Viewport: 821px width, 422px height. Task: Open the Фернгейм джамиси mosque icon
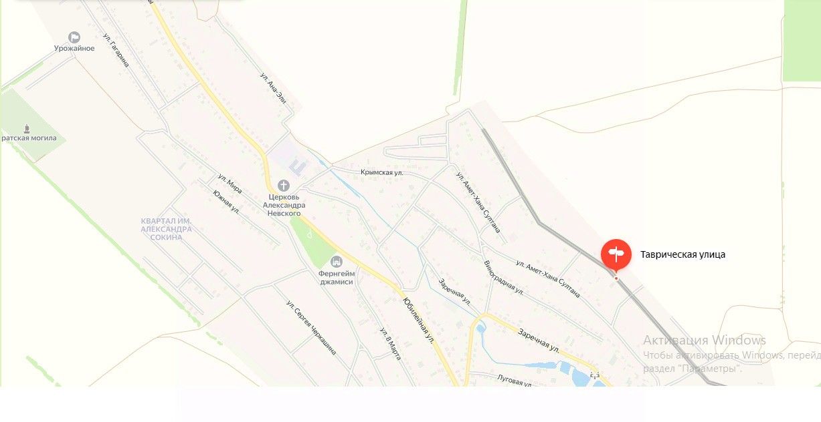(337, 260)
